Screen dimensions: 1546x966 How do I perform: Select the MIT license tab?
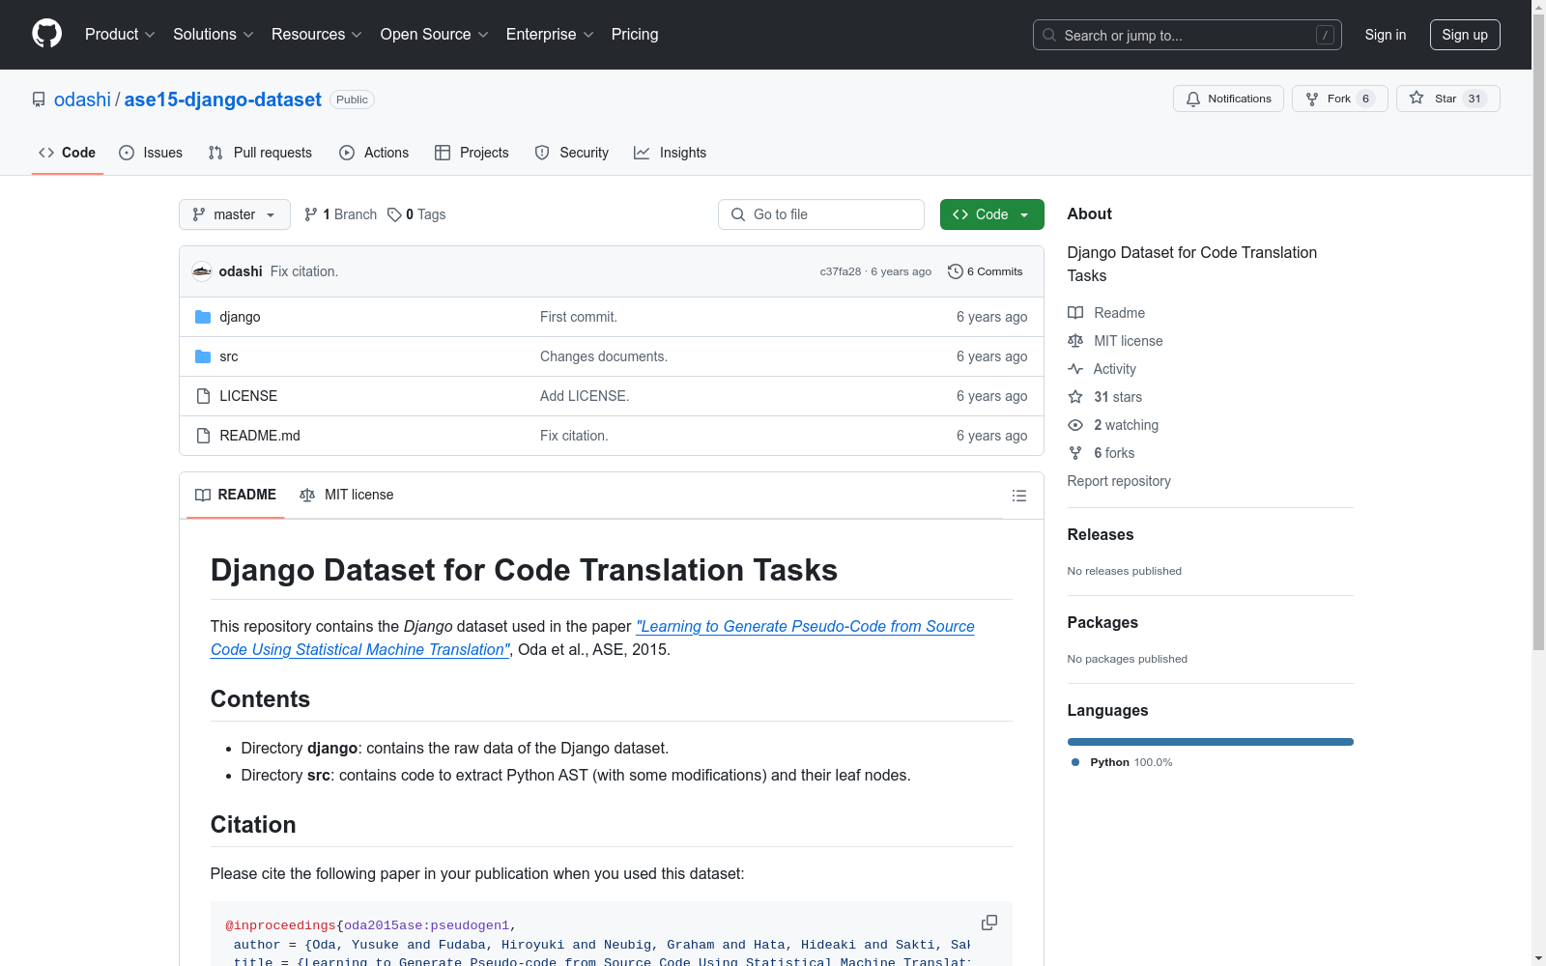coord(347,495)
